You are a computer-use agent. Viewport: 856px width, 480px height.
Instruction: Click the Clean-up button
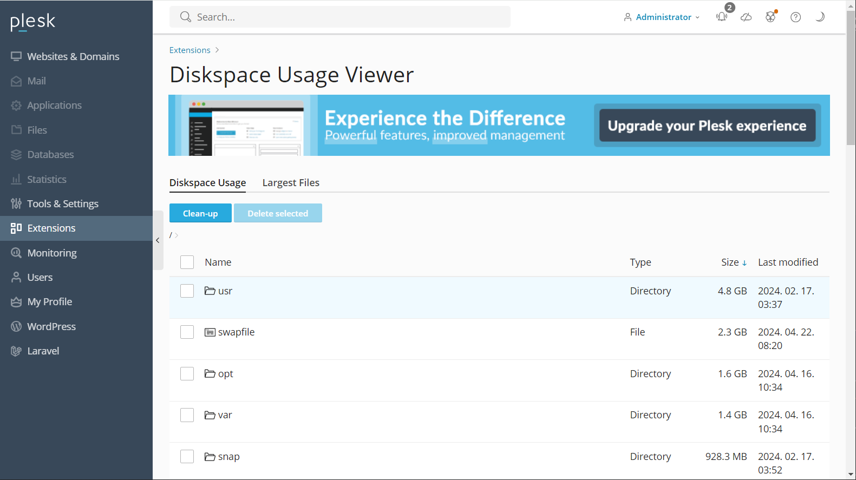click(200, 213)
